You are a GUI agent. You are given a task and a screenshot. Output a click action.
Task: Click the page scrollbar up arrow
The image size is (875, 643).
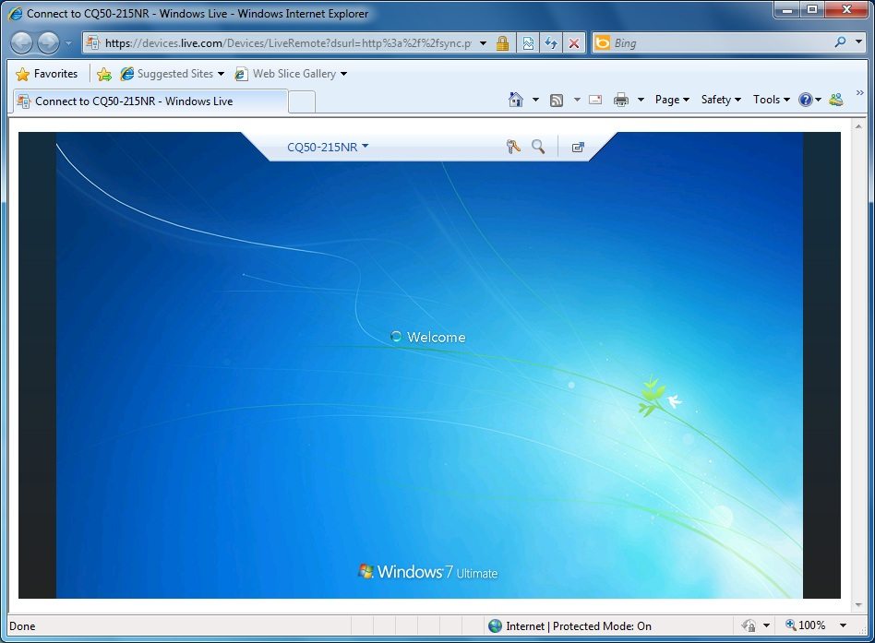click(858, 126)
